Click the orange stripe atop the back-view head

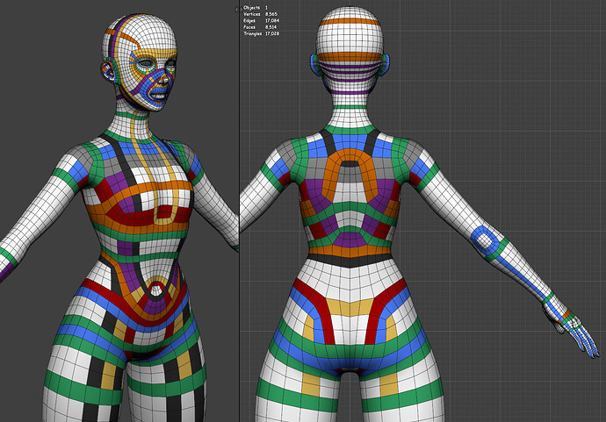(350, 22)
